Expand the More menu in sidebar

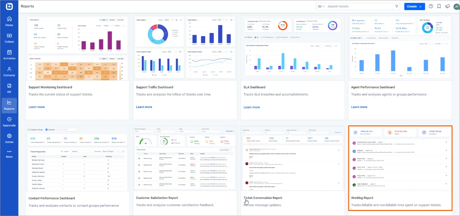9,154
